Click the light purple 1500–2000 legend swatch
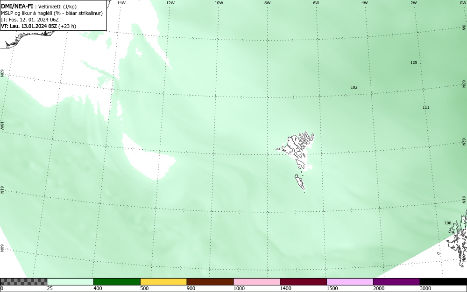 coord(350,282)
